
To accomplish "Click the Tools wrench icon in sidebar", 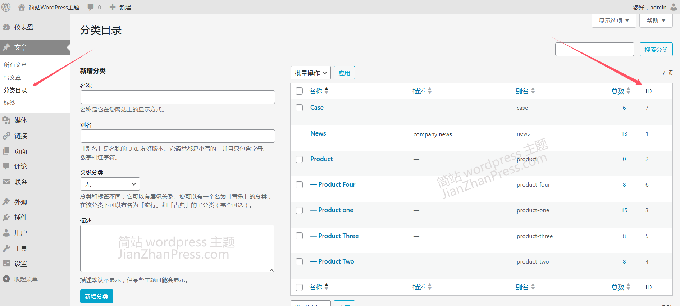I will pyautogui.click(x=6, y=248).
